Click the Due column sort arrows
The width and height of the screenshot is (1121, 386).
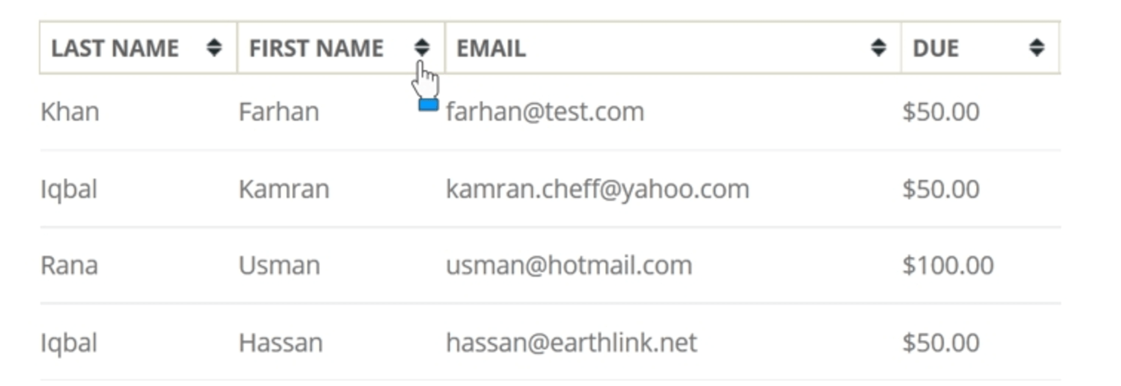[1036, 47]
